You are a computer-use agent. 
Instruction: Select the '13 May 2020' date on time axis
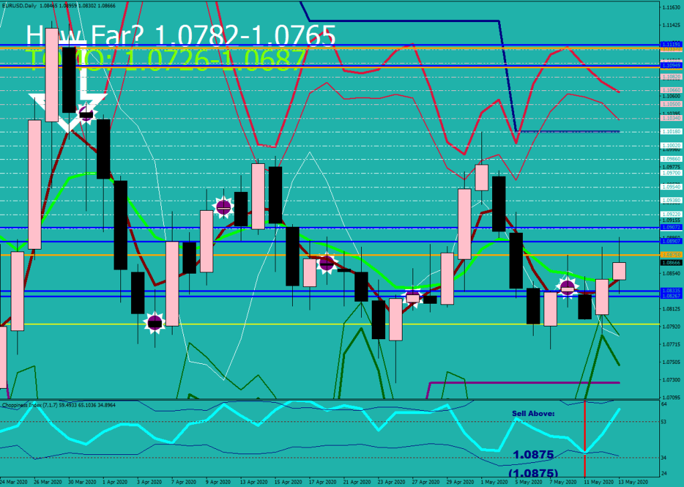click(x=633, y=482)
